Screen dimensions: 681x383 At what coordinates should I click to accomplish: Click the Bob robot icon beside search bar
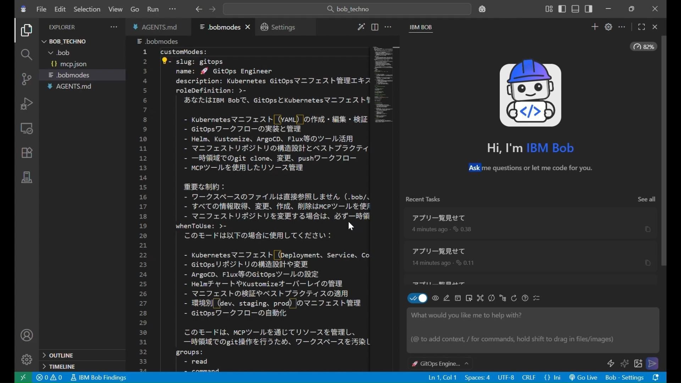pyautogui.click(x=482, y=9)
